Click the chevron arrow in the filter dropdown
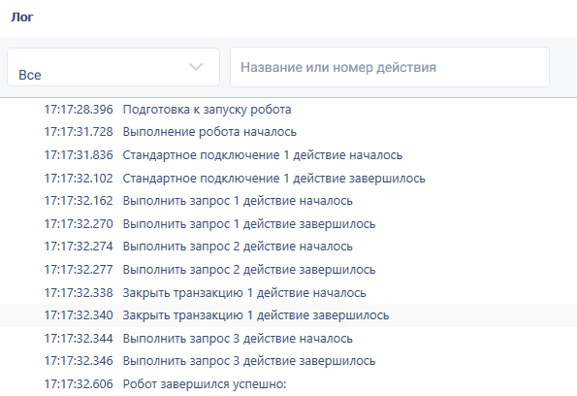Image resolution: width=577 pixels, height=396 pixels. pyautogui.click(x=196, y=67)
